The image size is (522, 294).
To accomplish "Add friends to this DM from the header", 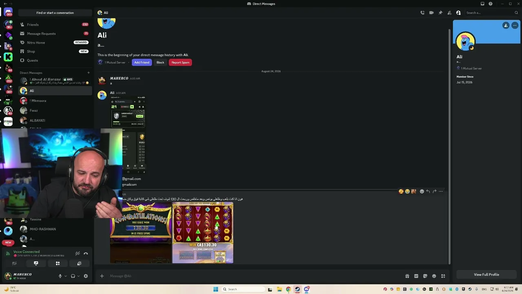I will tap(449, 13).
